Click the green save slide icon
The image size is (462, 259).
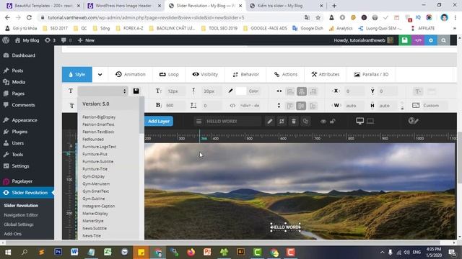click(x=404, y=40)
